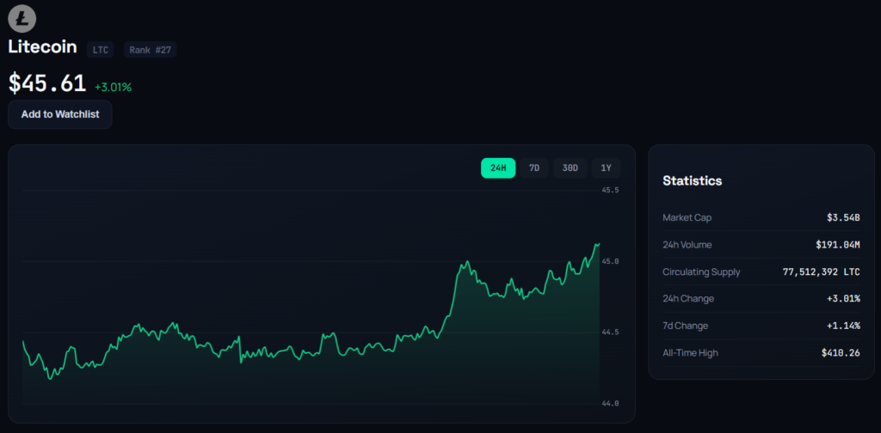Click the latest point of the price line
This screenshot has height=433, width=881.
[x=599, y=244]
